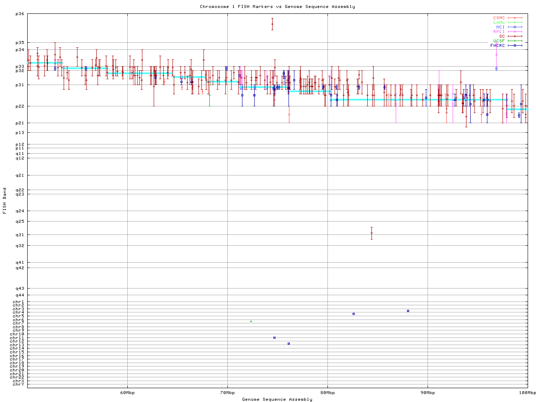The image size is (536, 402).
Task: Click the isolated marker at the q31 band
Action: pyautogui.click(x=371, y=233)
